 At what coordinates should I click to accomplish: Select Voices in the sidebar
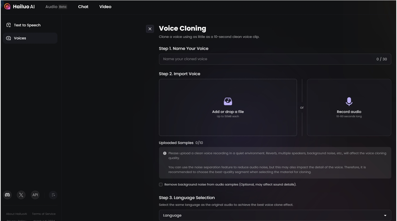tap(20, 38)
